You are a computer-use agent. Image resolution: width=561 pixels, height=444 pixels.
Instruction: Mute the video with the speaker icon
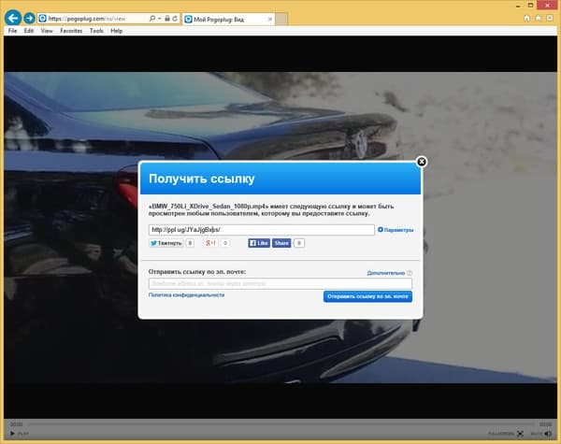coord(549,434)
